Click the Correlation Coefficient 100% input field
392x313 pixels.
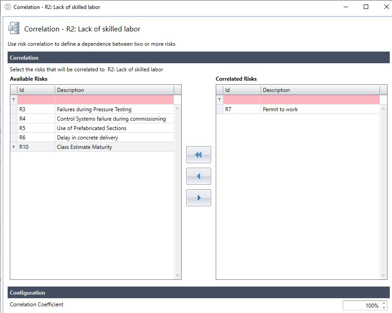[x=362, y=305]
